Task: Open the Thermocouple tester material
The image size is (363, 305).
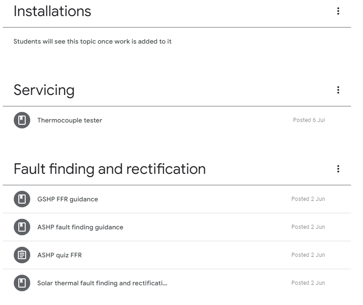Action: (70, 121)
